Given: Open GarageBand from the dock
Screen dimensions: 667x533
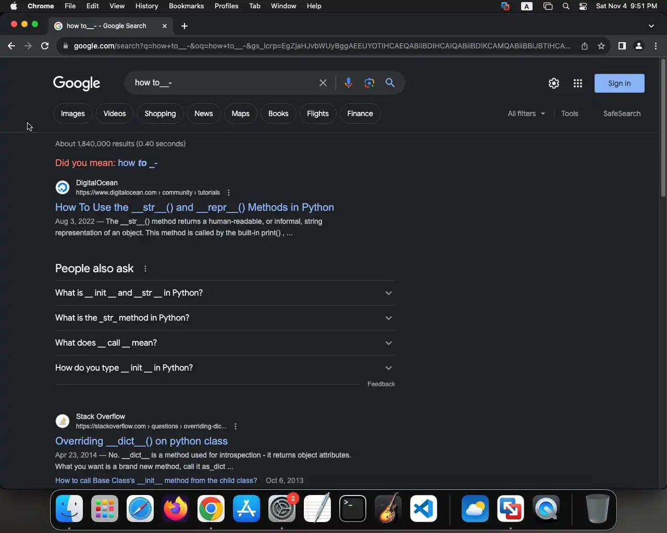Looking at the screenshot, I should (x=388, y=509).
